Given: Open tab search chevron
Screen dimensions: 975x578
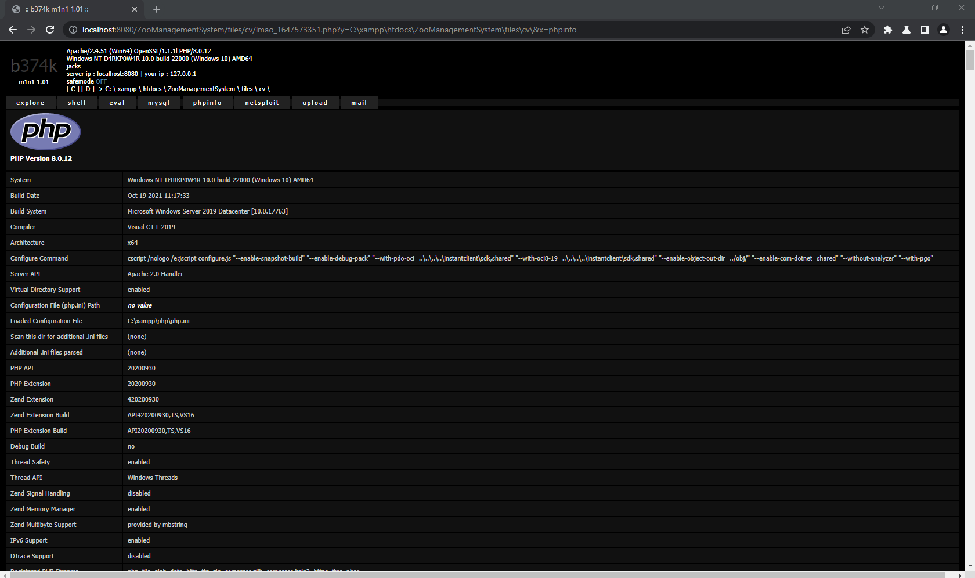Looking at the screenshot, I should [x=882, y=8].
